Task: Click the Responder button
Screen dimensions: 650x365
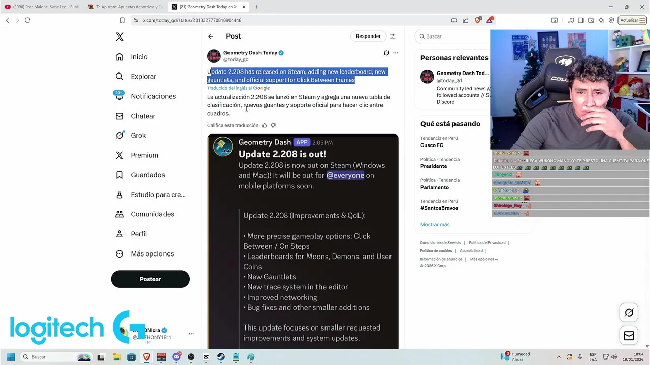Action: coord(368,36)
